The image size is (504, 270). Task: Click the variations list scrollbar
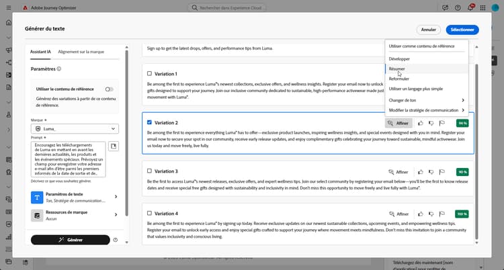[x=476, y=151]
